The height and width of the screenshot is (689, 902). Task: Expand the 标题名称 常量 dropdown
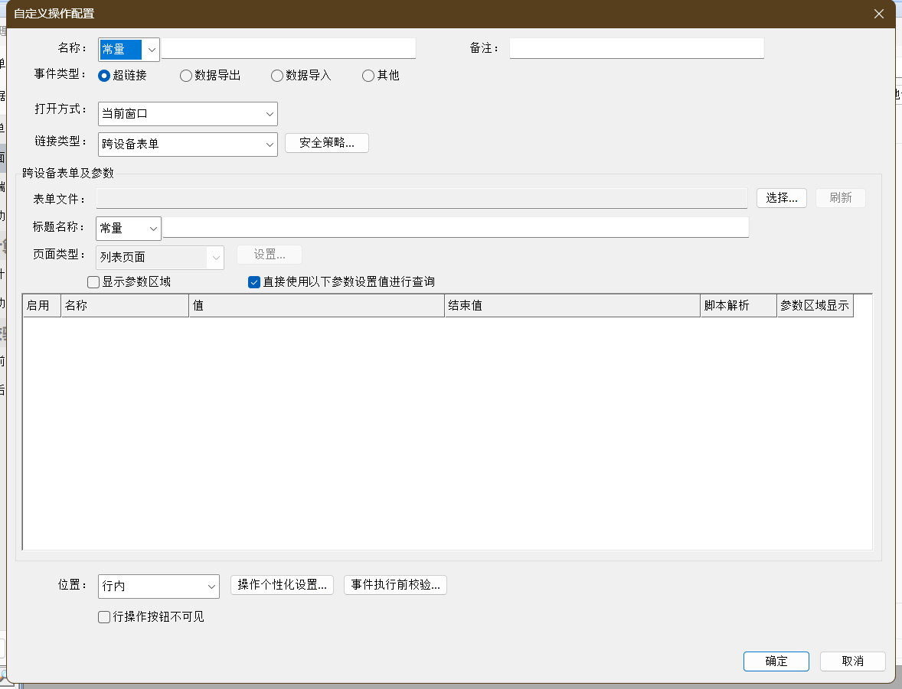tap(153, 229)
